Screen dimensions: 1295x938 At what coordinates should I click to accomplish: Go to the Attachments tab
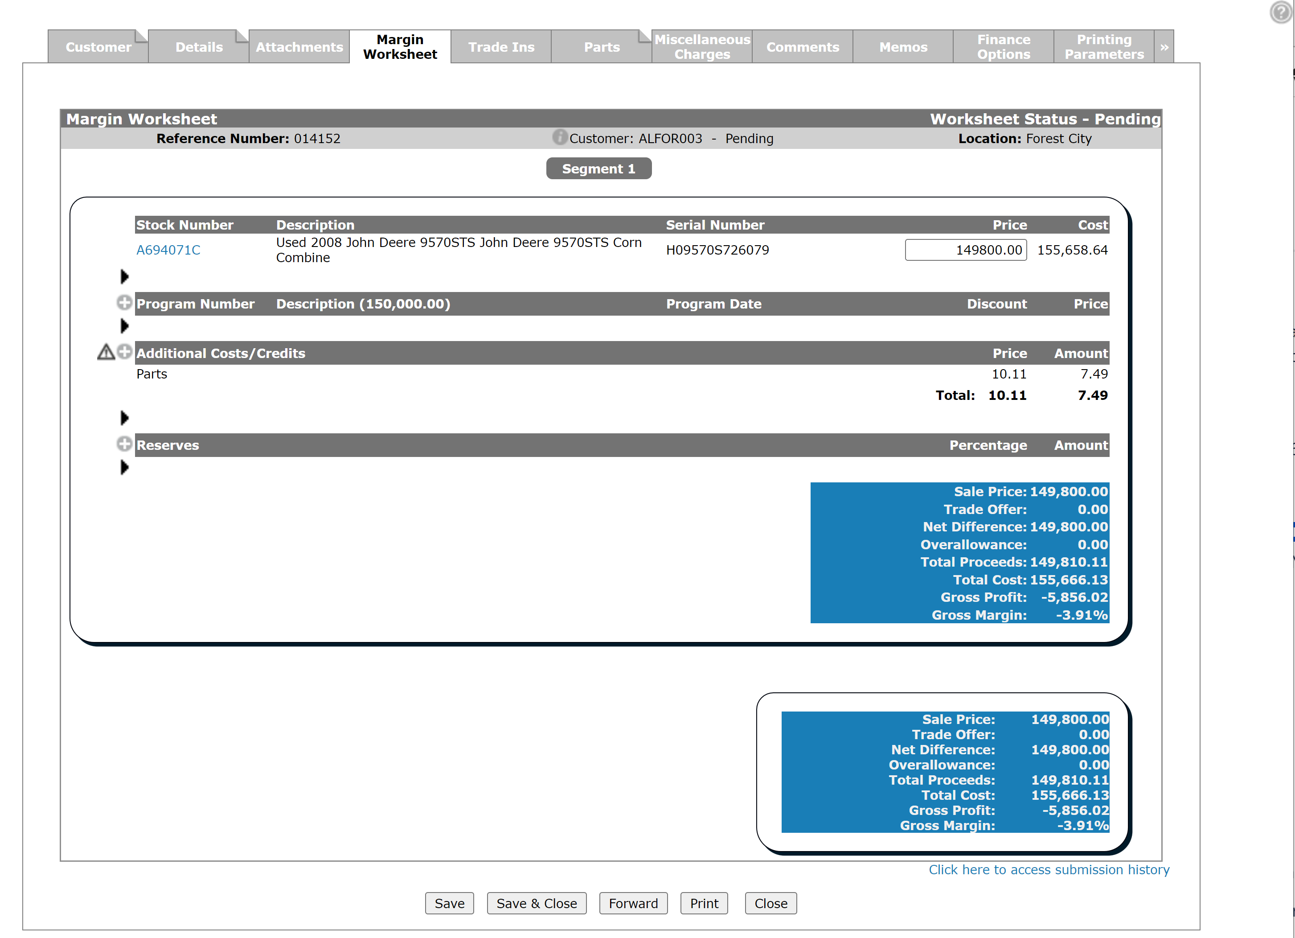pyautogui.click(x=299, y=47)
